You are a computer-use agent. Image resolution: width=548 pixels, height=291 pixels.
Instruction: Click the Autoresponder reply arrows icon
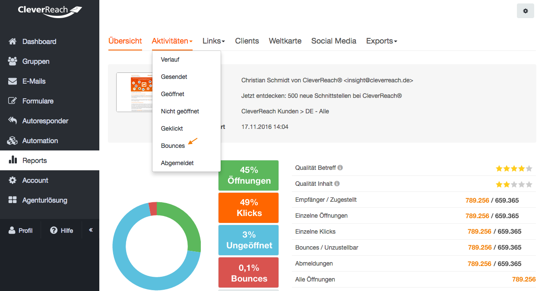tap(13, 121)
